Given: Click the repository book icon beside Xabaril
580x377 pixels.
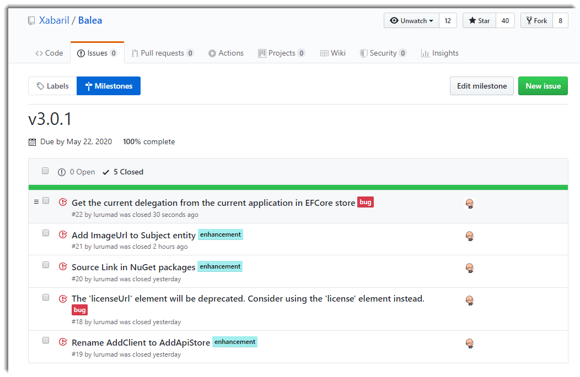Looking at the screenshot, I should (31, 20).
